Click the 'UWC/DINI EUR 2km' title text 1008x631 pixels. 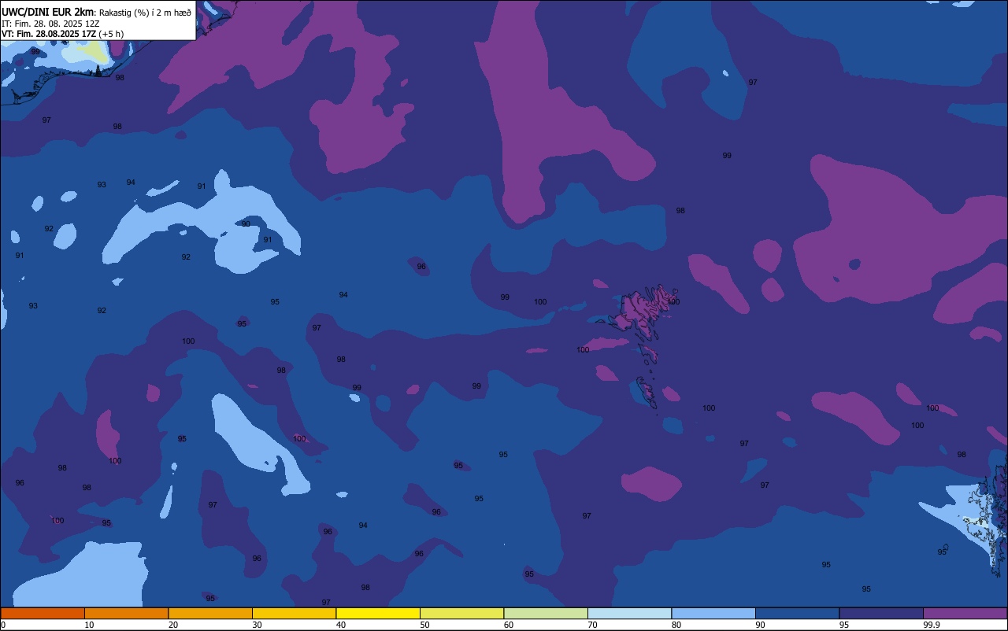(47, 12)
